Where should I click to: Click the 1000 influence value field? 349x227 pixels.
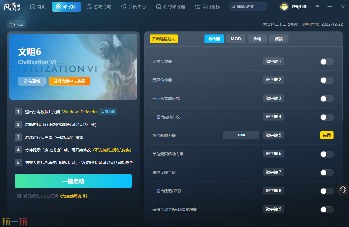241,135
